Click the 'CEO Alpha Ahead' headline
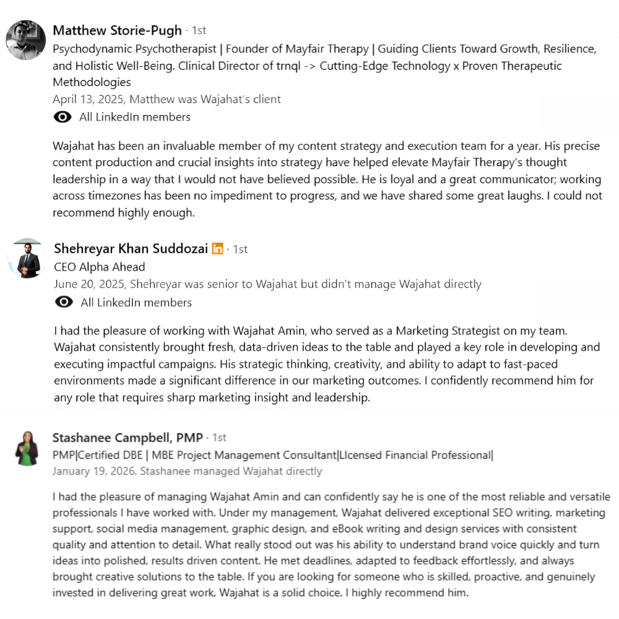Screen dimensions: 619x619 (100, 267)
